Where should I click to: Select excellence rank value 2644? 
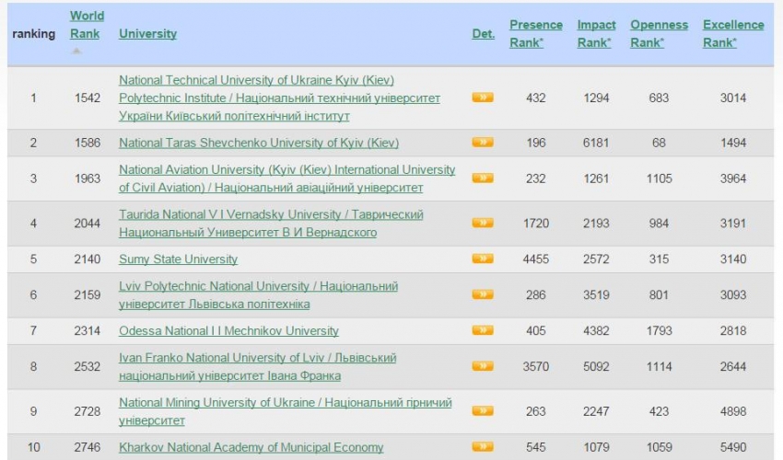pos(733,367)
